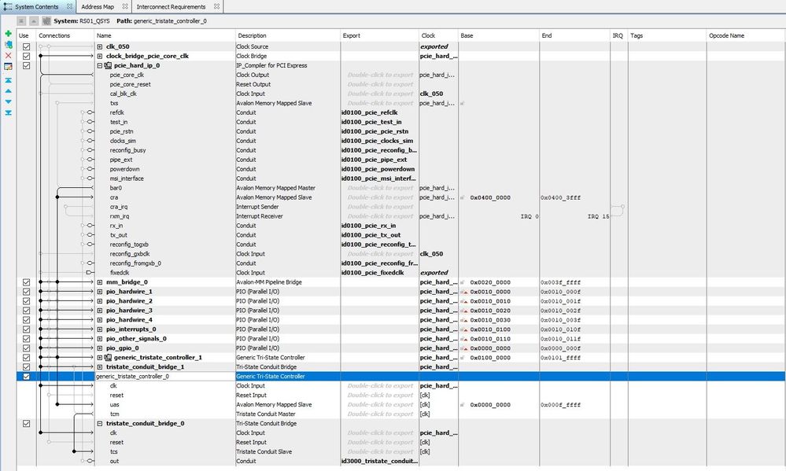Viewport: 786px width, 471px height.
Task: Click the green plus Add component icon
Action: click(8, 35)
